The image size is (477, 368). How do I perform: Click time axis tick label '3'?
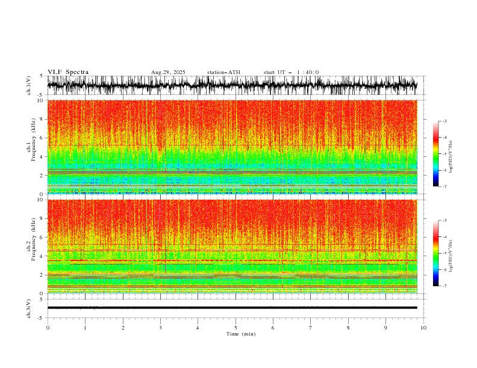pos(160,328)
